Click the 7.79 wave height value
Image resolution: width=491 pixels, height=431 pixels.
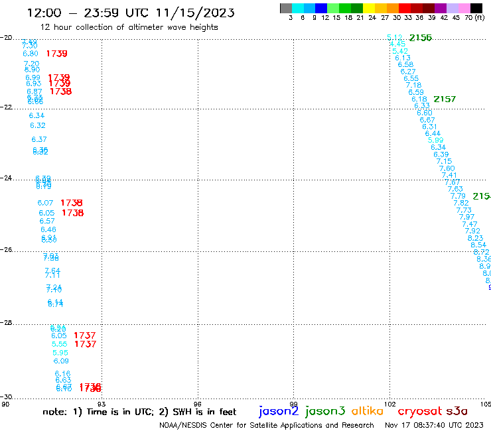pyautogui.click(x=458, y=196)
